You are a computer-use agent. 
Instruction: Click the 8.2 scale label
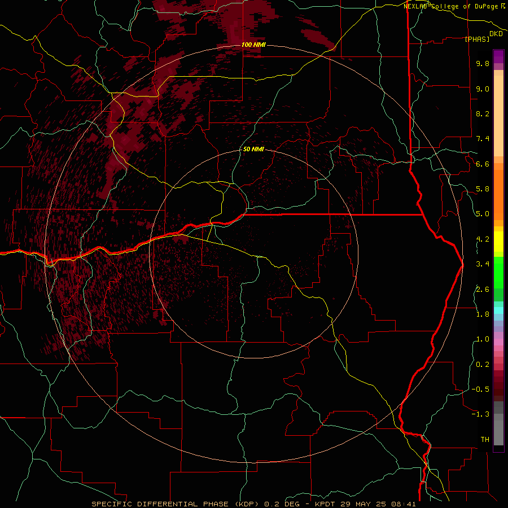pos(483,113)
